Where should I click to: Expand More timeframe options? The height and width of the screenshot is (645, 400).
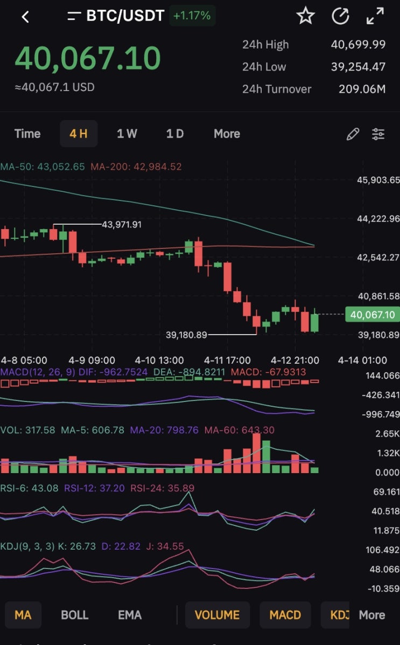click(x=227, y=134)
